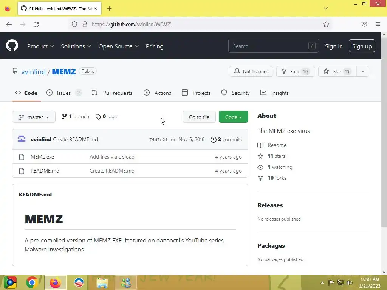Screen dimensions: 387x290
Task: Open the Pricing page
Action: 155,46
